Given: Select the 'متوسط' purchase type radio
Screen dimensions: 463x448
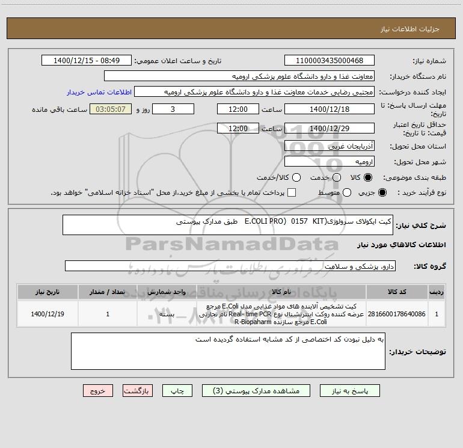Looking at the screenshot, I should tap(347, 192).
